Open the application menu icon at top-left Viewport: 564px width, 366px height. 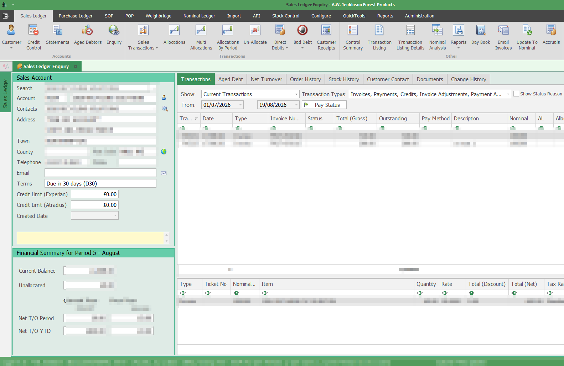[x=5, y=16]
